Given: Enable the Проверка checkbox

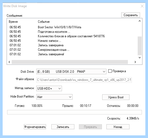Looking at the screenshot, I should [x=110, y=71].
